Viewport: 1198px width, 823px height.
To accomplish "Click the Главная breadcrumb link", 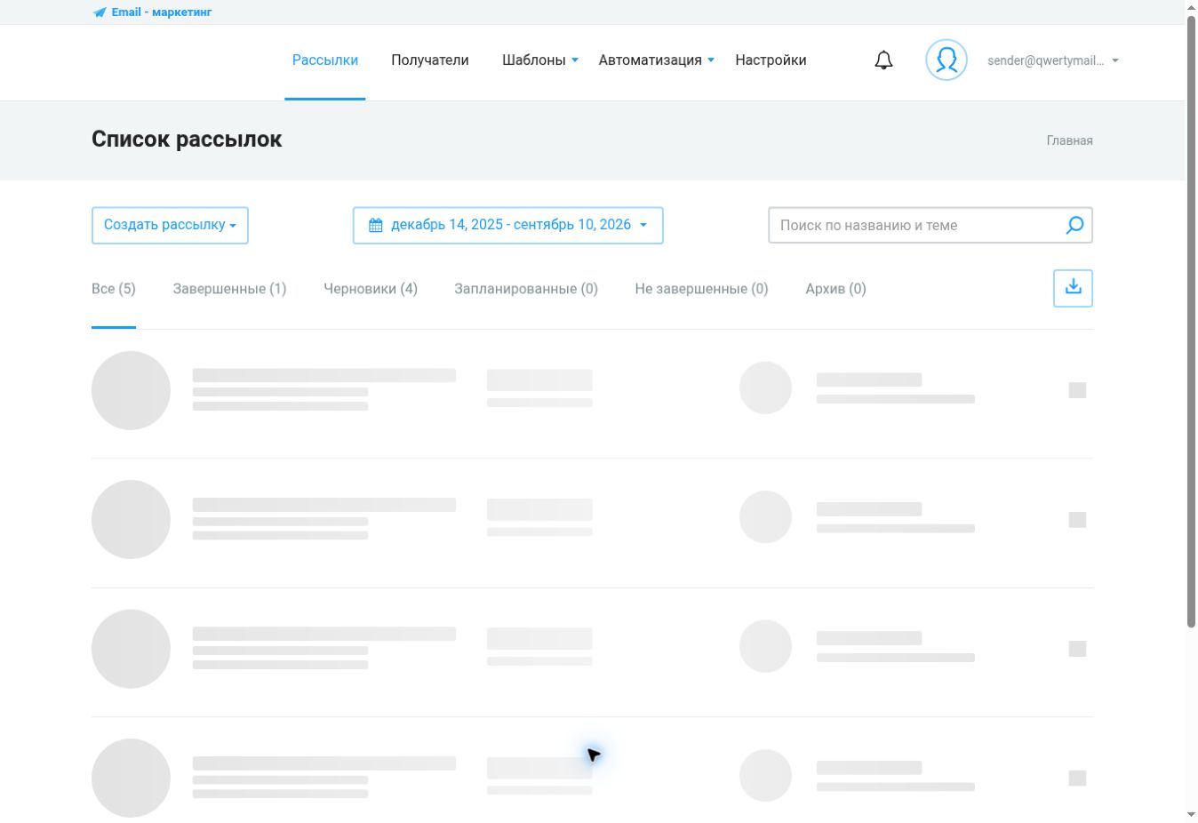I will click(x=1070, y=140).
